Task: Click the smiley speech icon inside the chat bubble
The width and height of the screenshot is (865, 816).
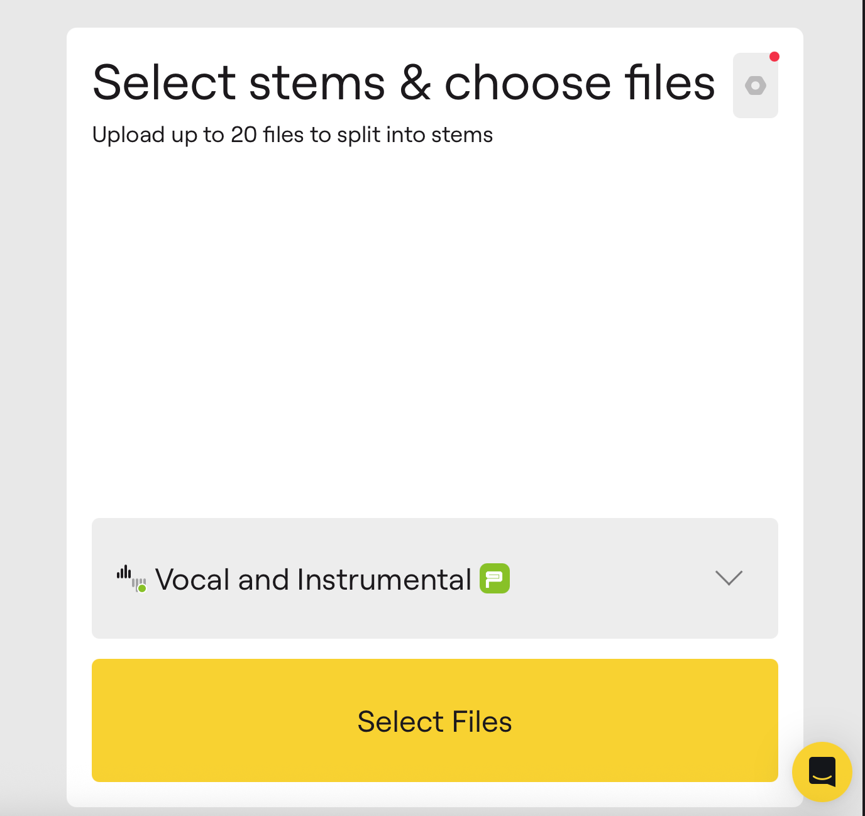Action: 822,773
